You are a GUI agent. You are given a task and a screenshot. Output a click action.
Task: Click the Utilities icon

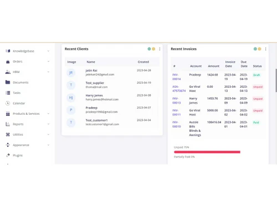pyautogui.click(x=8, y=135)
